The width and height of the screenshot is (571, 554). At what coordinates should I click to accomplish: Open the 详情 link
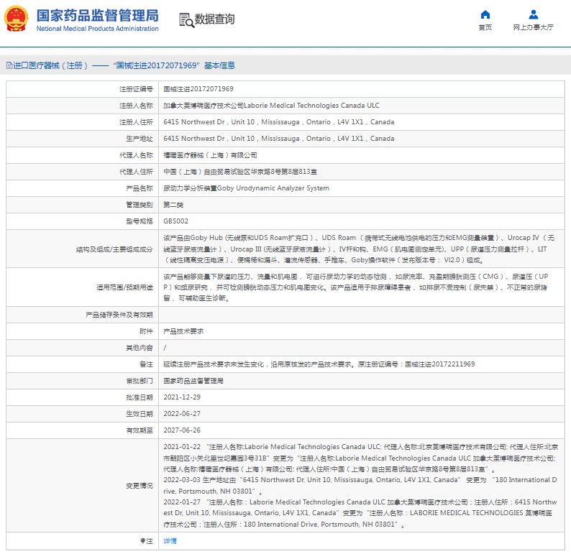coord(170,541)
